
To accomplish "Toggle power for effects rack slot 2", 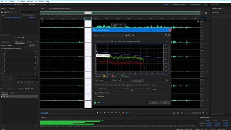I will [x=4, y=54].
